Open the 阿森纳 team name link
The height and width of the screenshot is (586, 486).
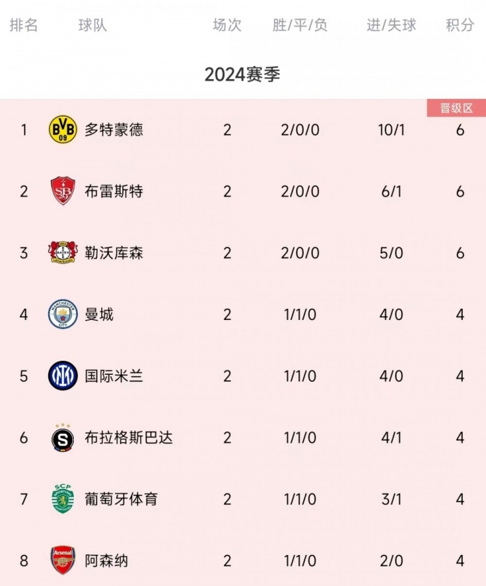coord(106,560)
